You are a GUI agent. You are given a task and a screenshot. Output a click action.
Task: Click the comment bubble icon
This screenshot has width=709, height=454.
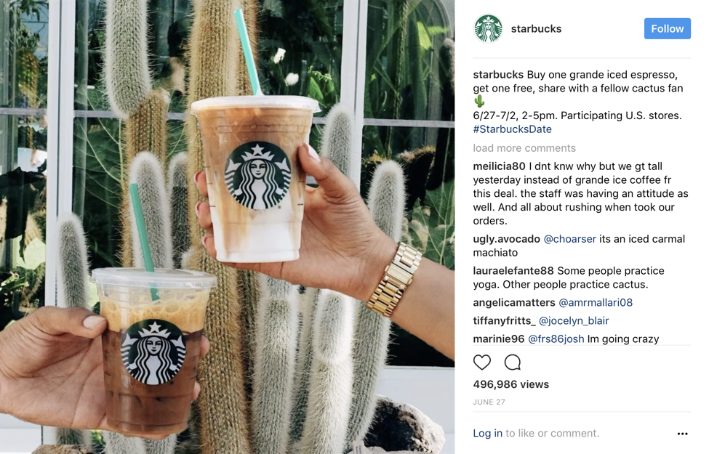[513, 362]
